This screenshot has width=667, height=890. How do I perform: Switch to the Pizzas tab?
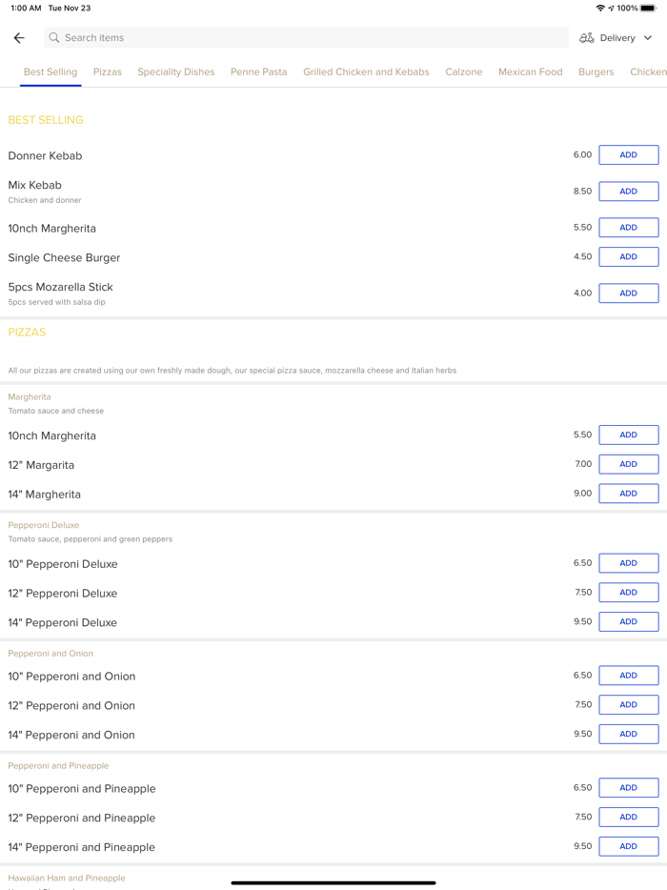[108, 71]
